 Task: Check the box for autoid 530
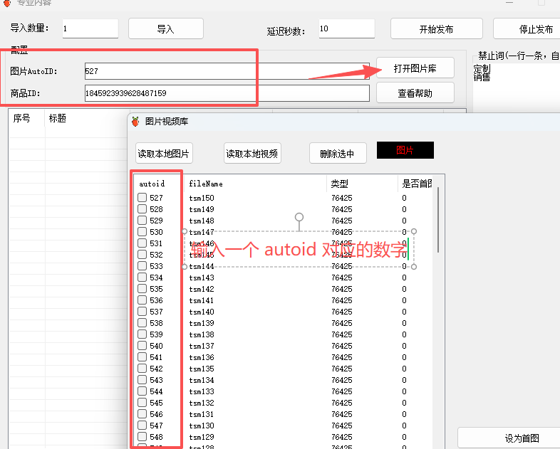142,231
